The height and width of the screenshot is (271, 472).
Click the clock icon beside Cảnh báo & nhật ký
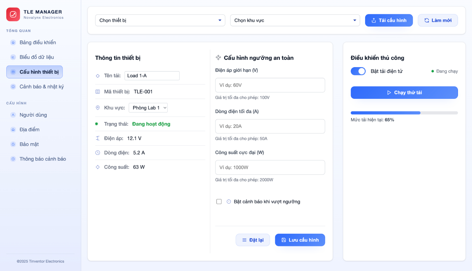click(x=13, y=87)
